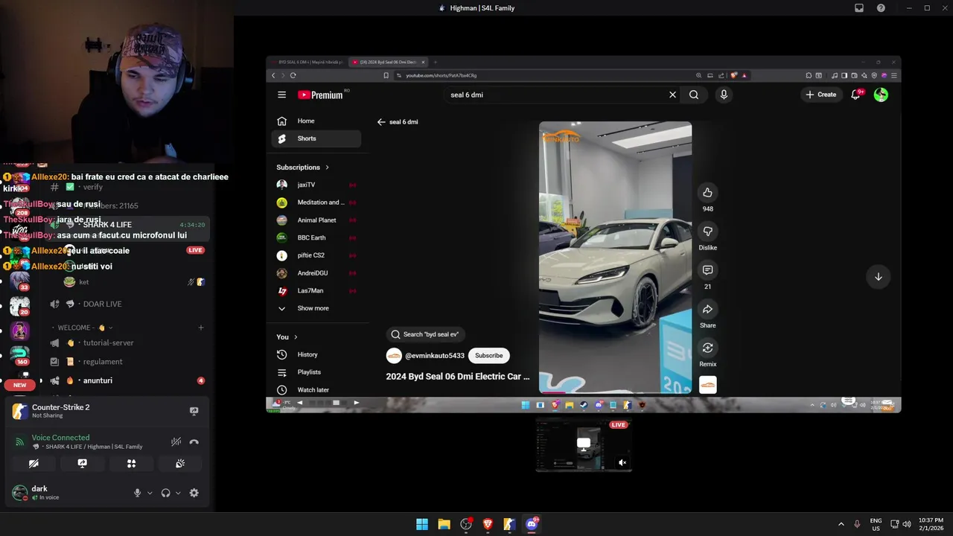The height and width of the screenshot is (536, 953).
Task: Start YouTube voice search with microphone icon
Action: coord(724,95)
